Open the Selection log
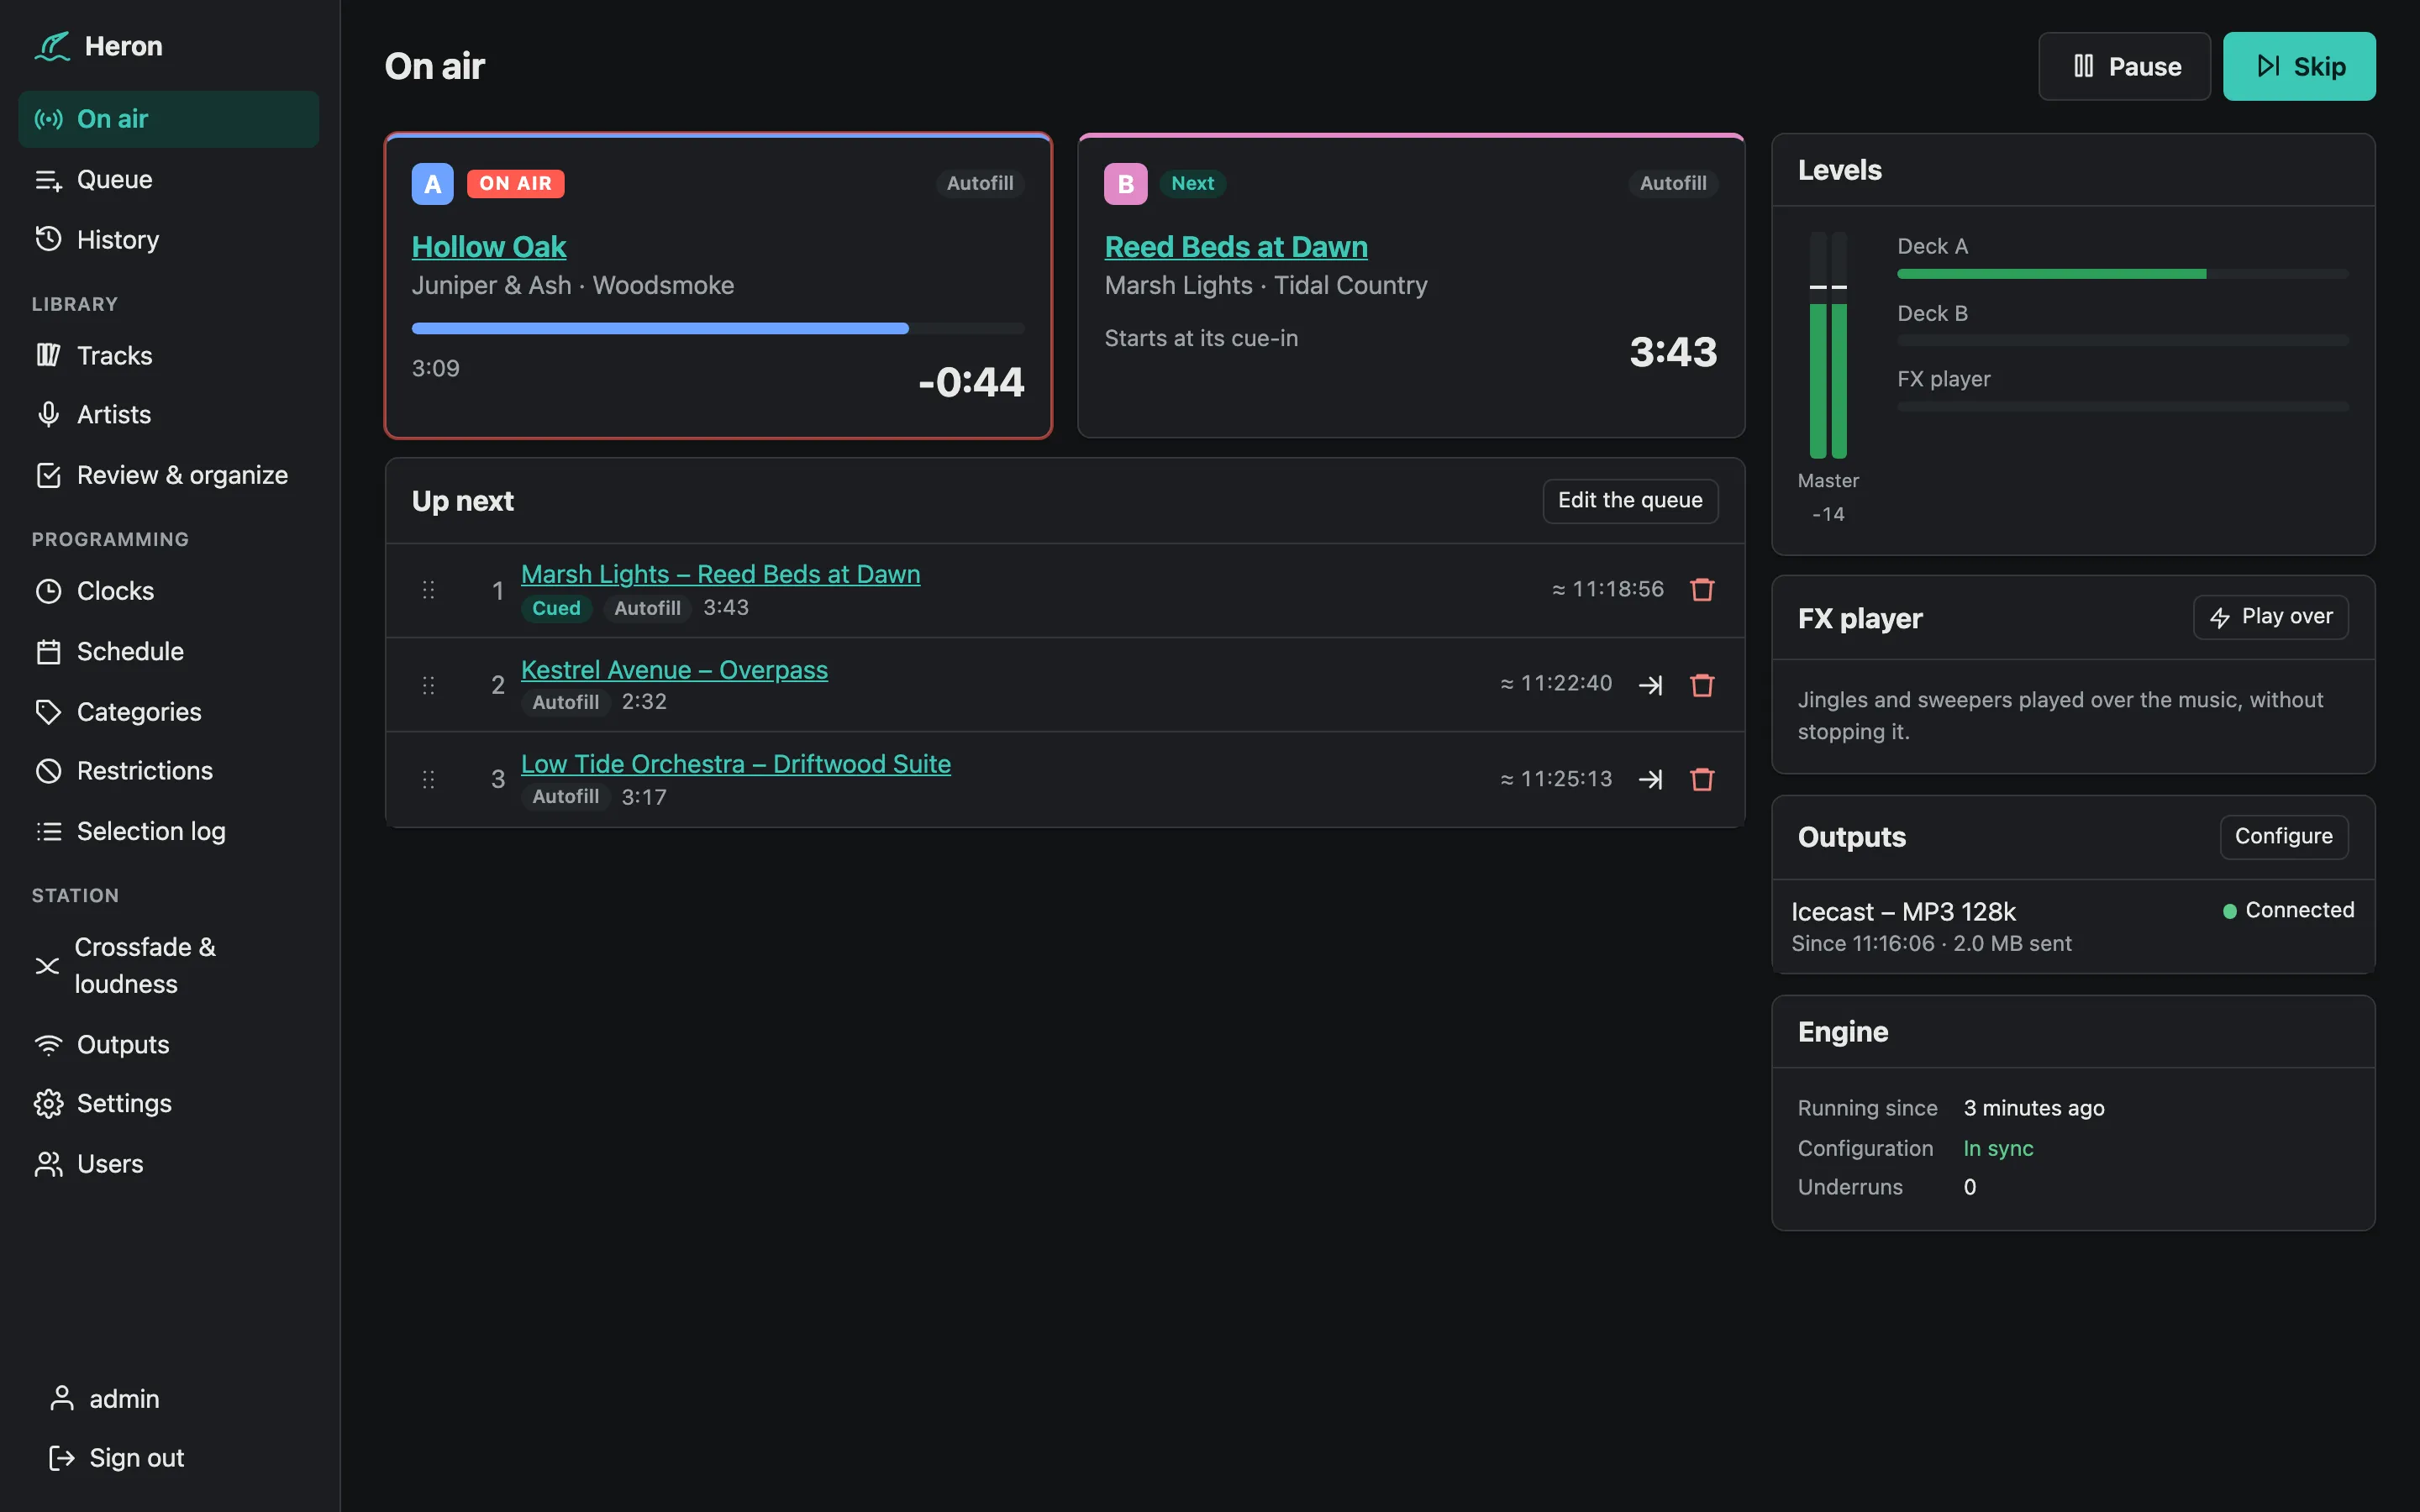Viewport: 2420px width, 1512px height. tap(168, 831)
